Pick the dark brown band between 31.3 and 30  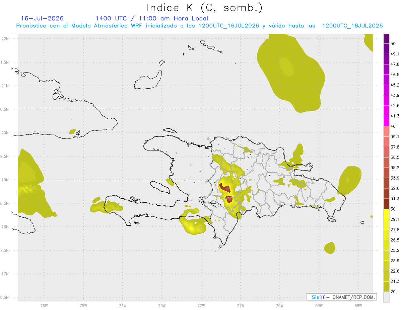[x=386, y=204]
